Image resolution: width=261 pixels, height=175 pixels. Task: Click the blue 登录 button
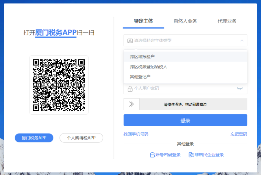[185, 120]
